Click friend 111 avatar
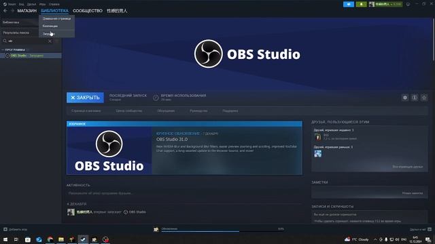Image resolution: width=435 pixels, height=244 pixels. (317, 137)
